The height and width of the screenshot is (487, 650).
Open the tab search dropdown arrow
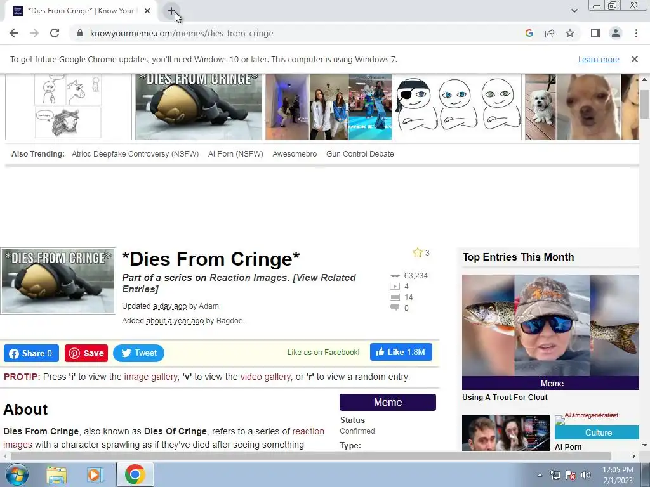574,11
